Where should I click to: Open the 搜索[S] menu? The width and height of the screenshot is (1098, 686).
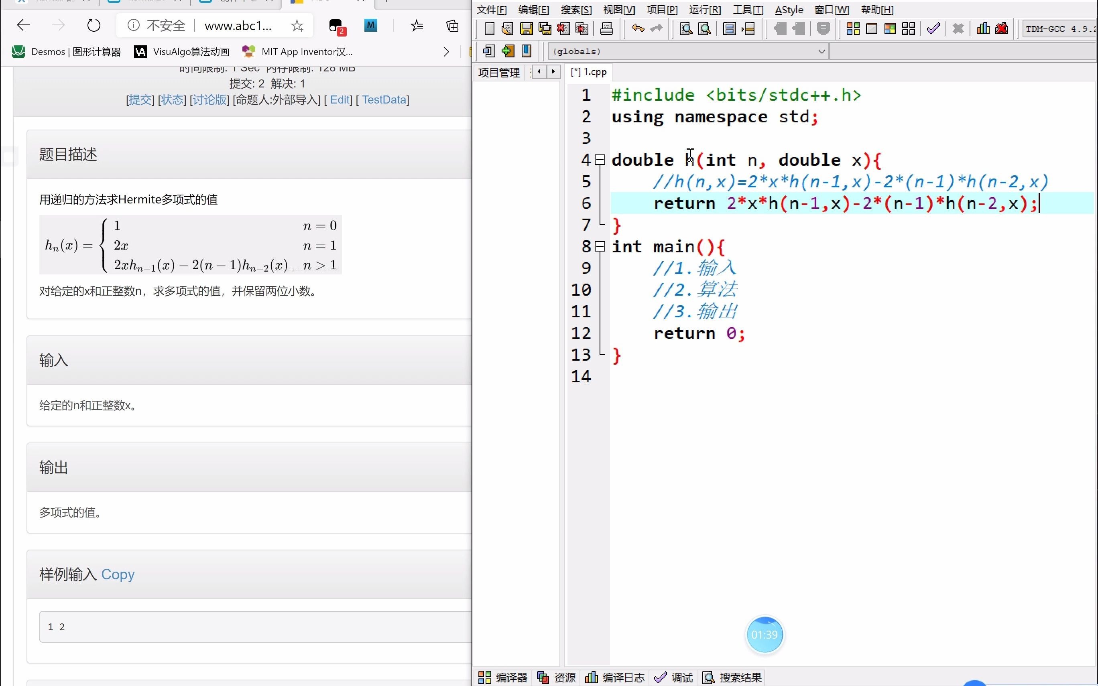(x=576, y=10)
